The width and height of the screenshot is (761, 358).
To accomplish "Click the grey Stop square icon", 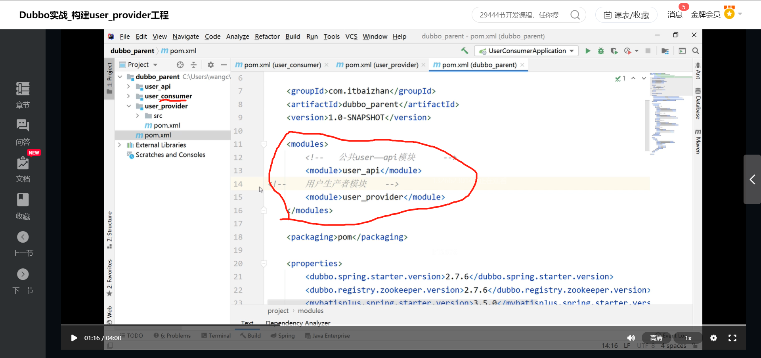I will (x=648, y=51).
